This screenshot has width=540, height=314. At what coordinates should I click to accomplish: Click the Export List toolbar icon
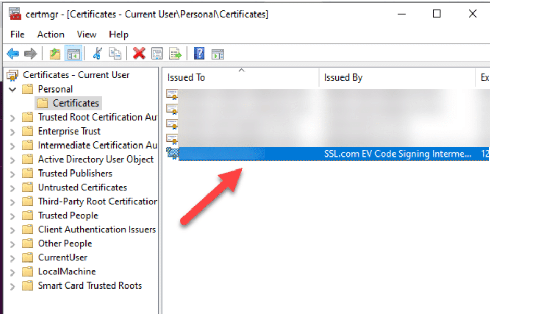click(175, 54)
